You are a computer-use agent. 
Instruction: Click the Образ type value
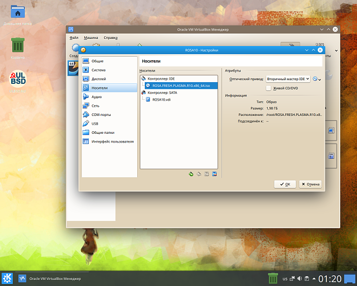point(271,102)
